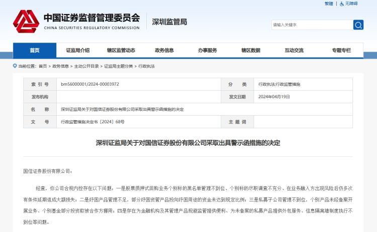Click the 主动公开目录 breadcrumb link
The height and width of the screenshot is (232, 377).
(x=86, y=66)
